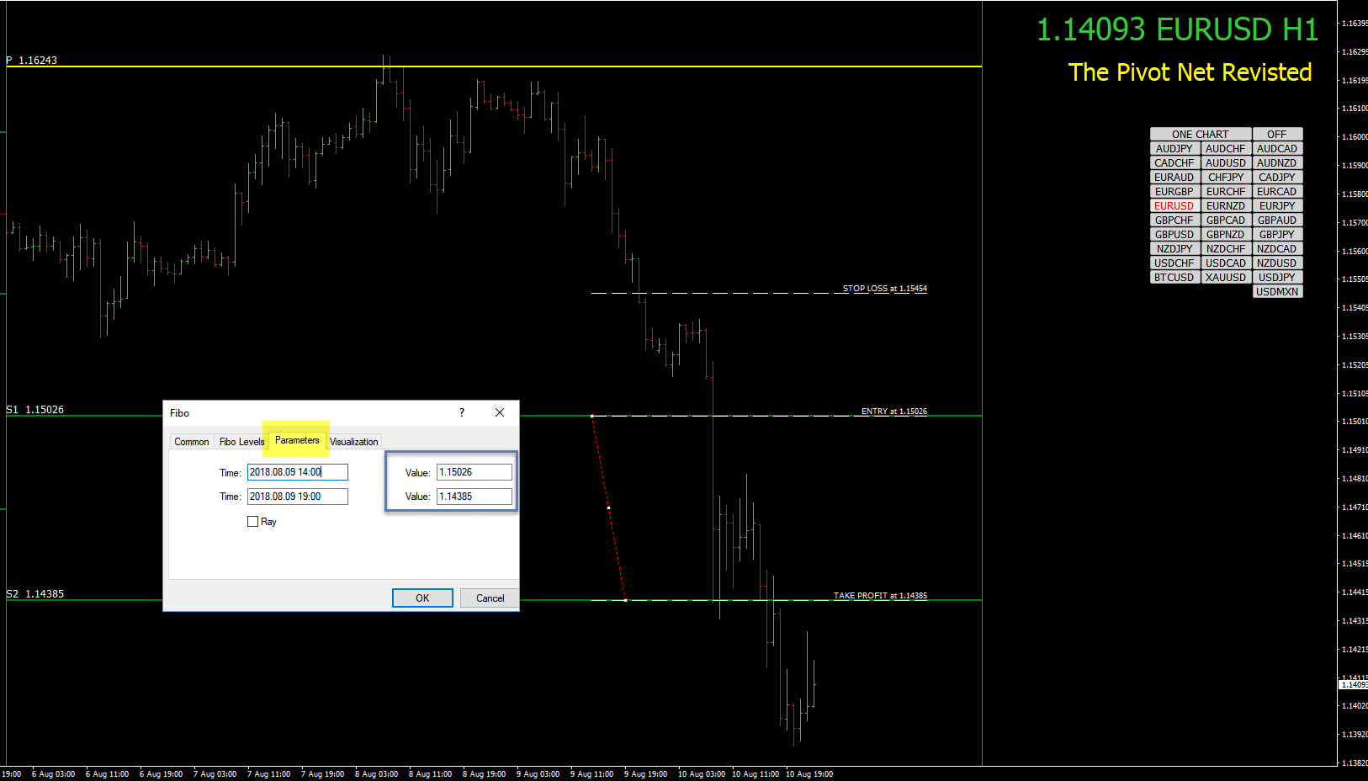Open the Visualization tab

click(x=353, y=442)
